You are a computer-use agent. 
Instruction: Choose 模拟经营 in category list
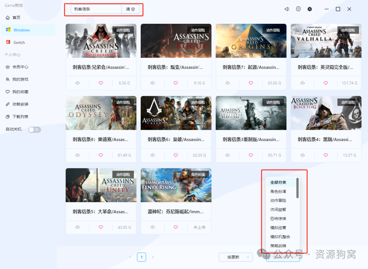(x=281, y=228)
